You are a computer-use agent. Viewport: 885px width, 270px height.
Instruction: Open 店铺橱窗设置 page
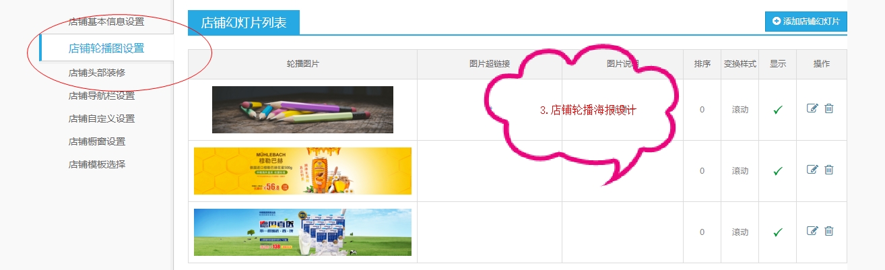(97, 141)
